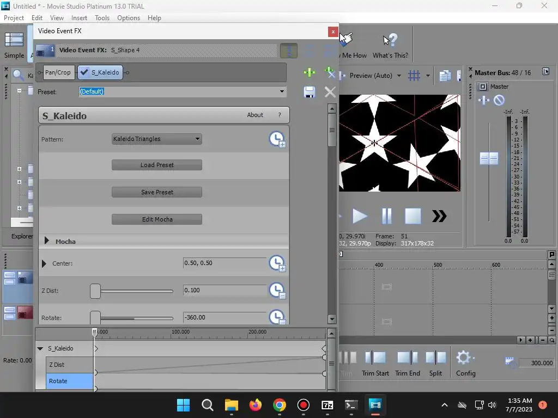Open the grid overlay dropdown arrow
Image resolution: width=558 pixels, height=418 pixels.
point(428,75)
